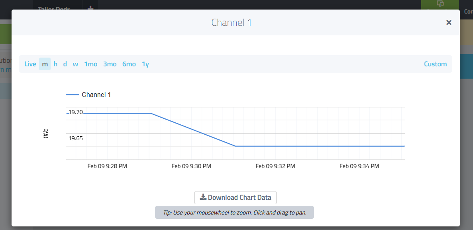This screenshot has width=473, height=230.
Task: Switch chart to day 'd' range
Action: tap(65, 64)
